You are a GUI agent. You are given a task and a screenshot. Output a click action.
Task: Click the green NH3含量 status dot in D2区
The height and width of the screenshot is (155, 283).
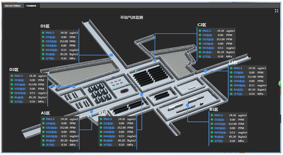click(x=12, y=93)
